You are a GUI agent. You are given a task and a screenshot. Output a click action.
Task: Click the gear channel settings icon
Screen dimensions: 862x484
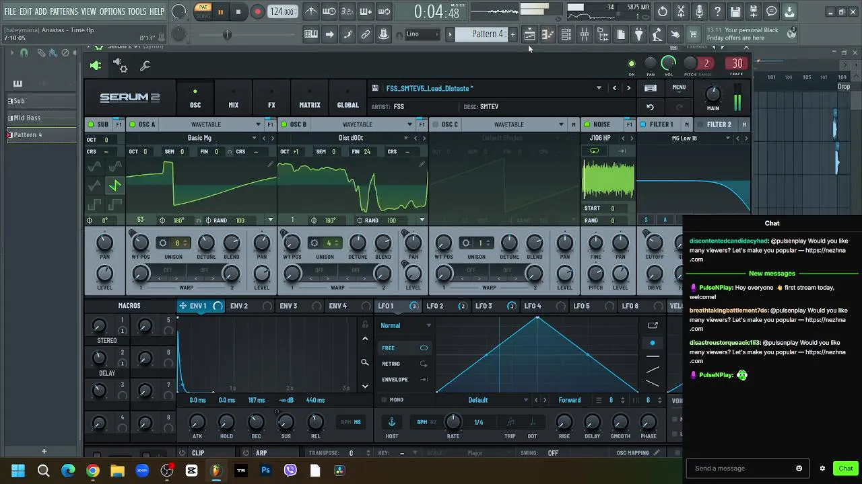tap(120, 65)
